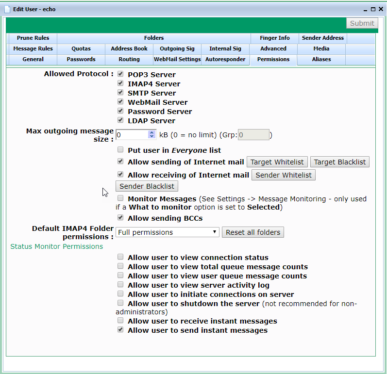Switch to the General tab
387x374 pixels.
point(33,59)
